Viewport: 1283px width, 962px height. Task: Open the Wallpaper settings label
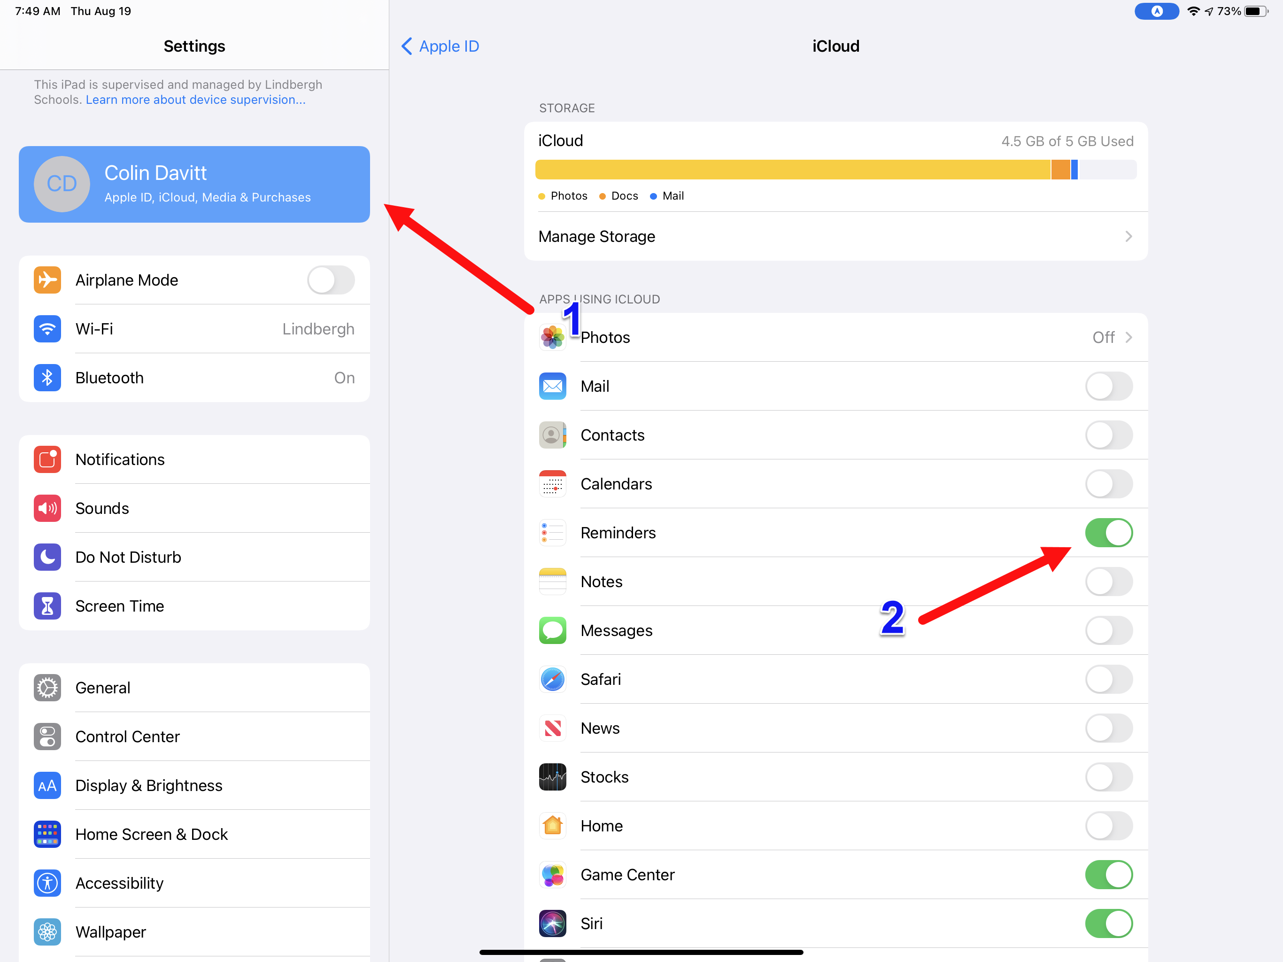click(111, 931)
